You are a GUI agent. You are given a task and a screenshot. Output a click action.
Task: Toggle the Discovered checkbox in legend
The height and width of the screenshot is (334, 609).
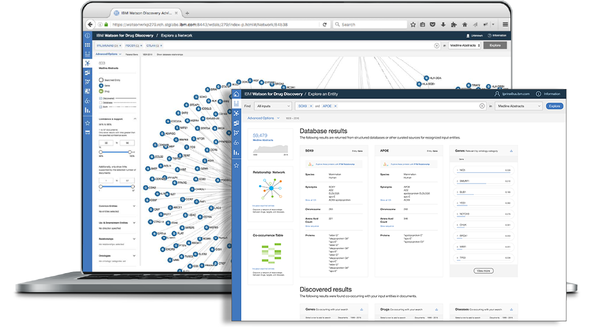[100, 98]
